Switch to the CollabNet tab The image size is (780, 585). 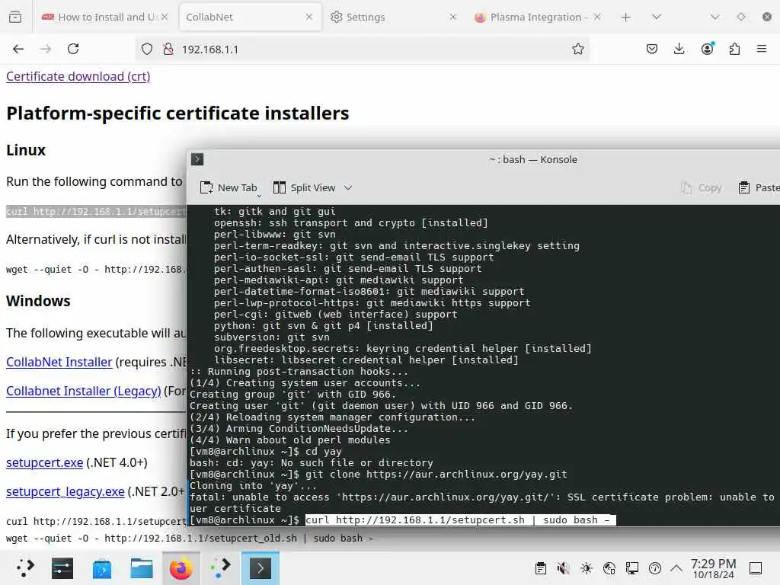pyautogui.click(x=250, y=17)
